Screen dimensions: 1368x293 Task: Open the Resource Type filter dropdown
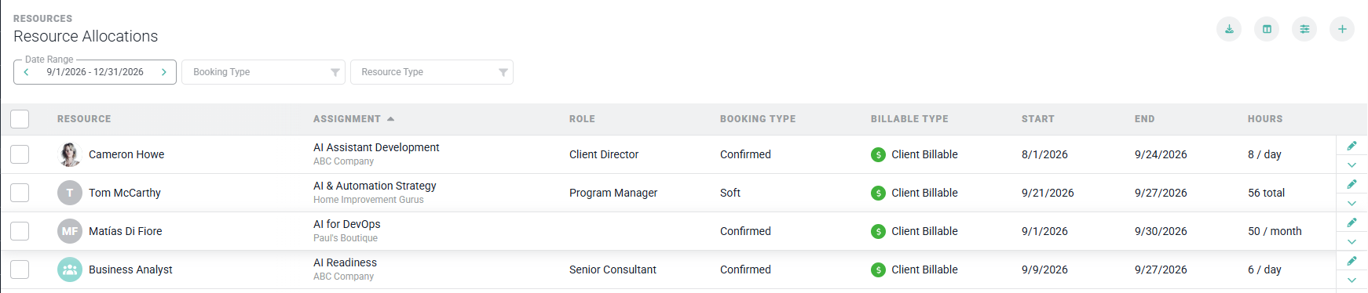tap(432, 72)
